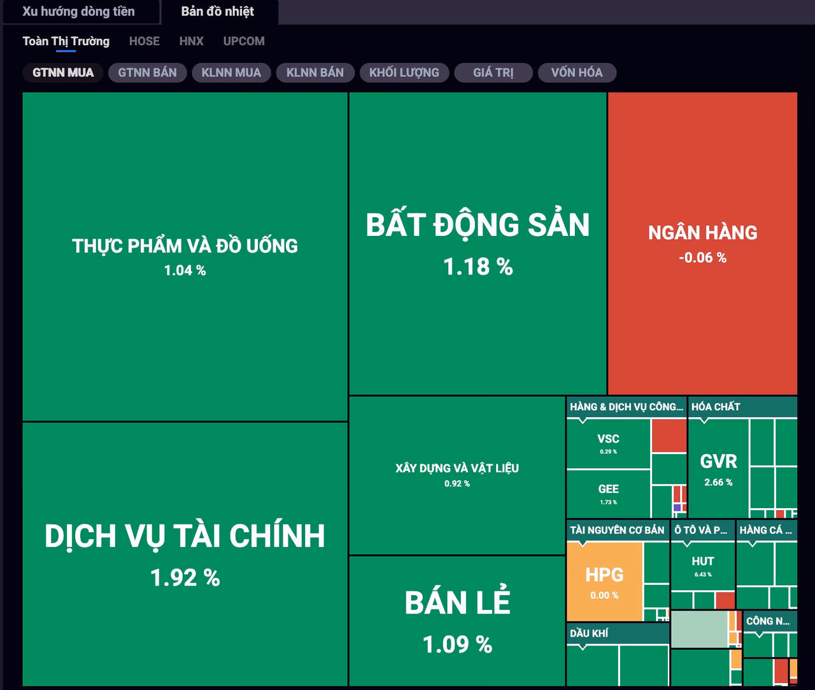Select the VSC stock tile
815x690 pixels.
coord(608,443)
